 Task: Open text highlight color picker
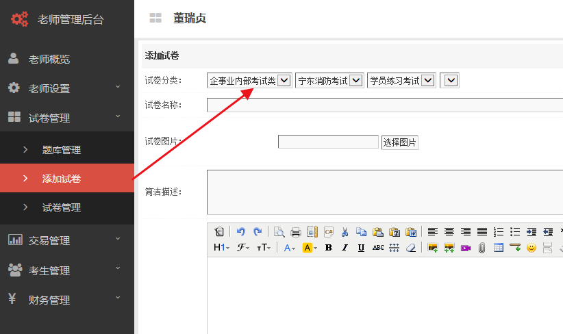click(x=308, y=248)
